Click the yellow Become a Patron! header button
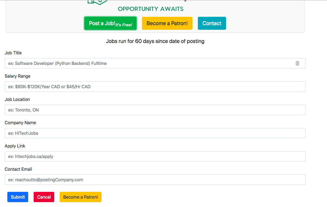Viewport: 327px width, 207px height. [167, 23]
